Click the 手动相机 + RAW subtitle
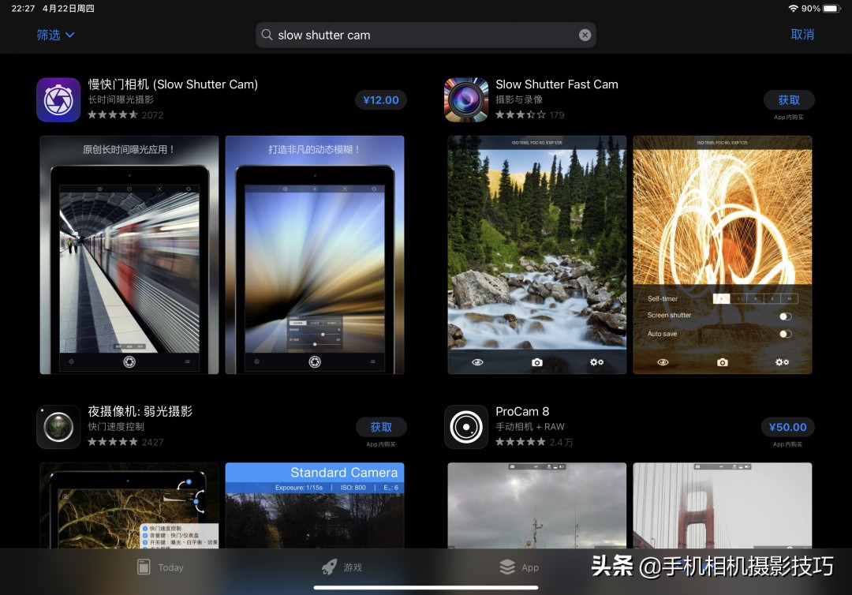This screenshot has height=595, width=852. [x=530, y=427]
